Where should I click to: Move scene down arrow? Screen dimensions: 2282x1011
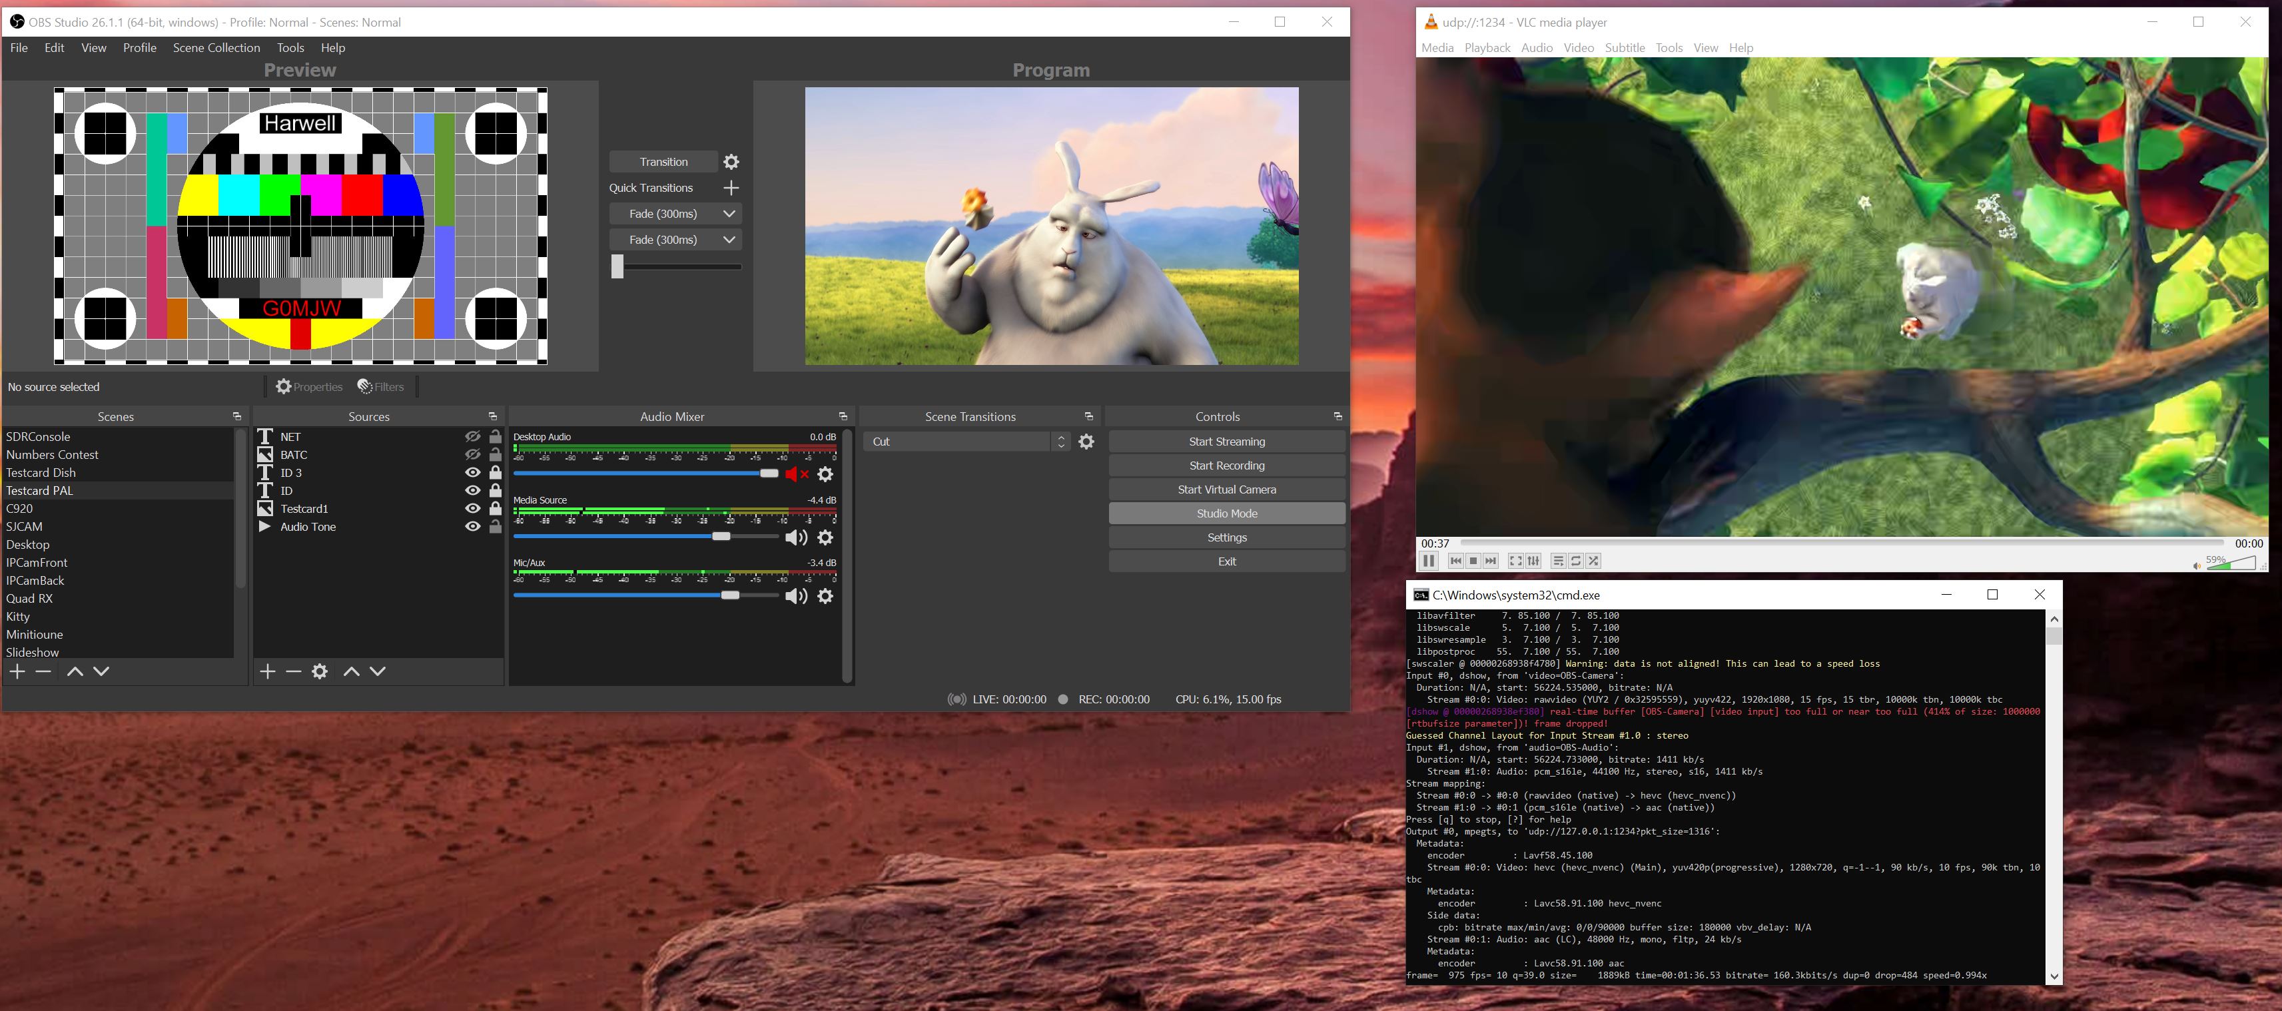point(101,671)
